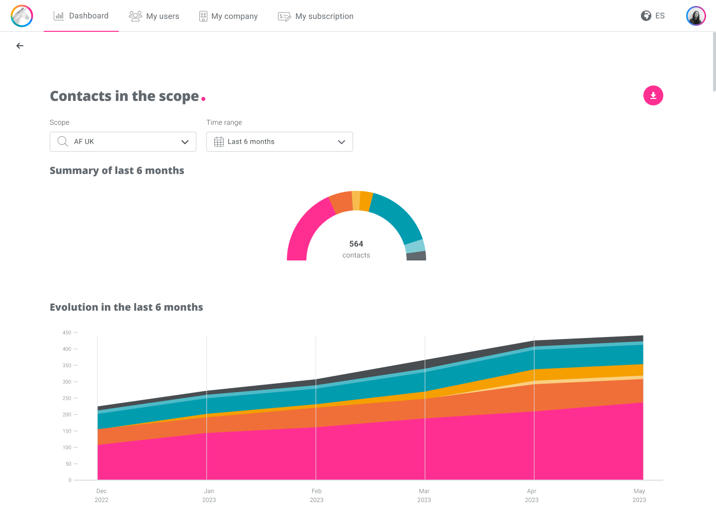Download the contacts report
Screen dimensions: 716x509
(x=653, y=95)
